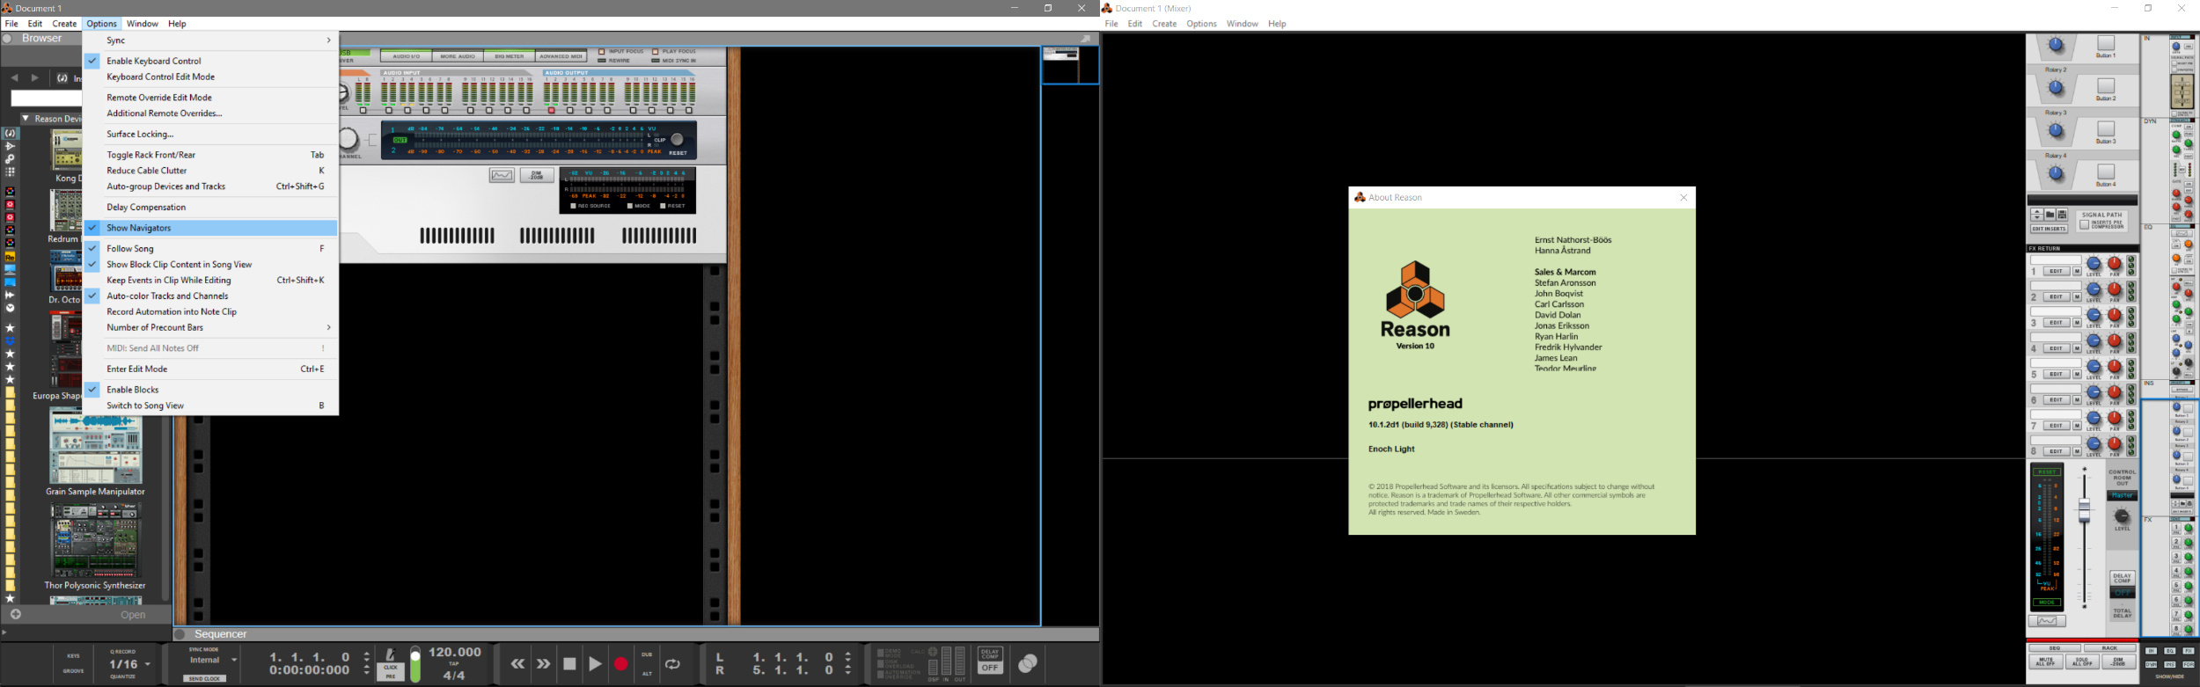2200x687 pixels.
Task: Close the About Reason dialog
Action: click(x=1683, y=198)
